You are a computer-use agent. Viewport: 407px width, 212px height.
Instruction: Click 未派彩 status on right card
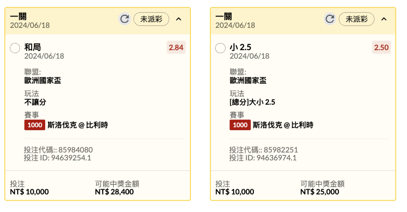[x=357, y=19]
